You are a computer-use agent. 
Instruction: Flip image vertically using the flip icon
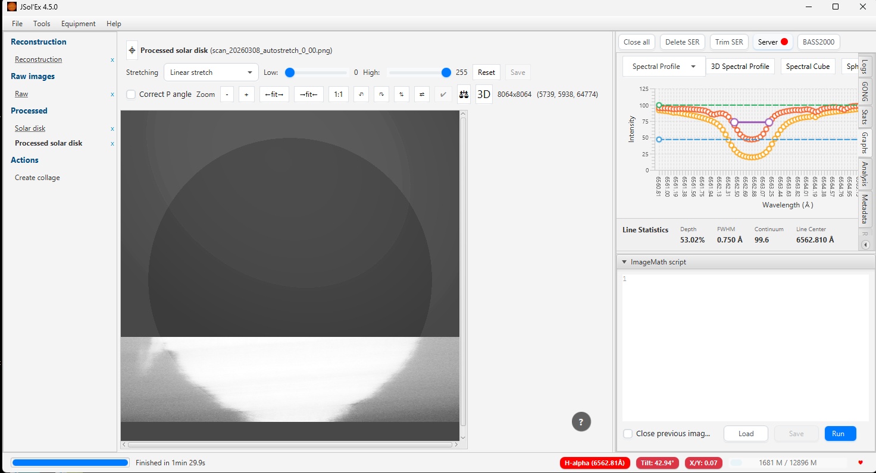click(x=402, y=94)
